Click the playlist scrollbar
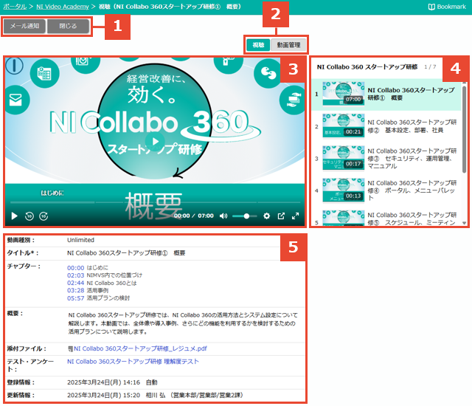 464,129
